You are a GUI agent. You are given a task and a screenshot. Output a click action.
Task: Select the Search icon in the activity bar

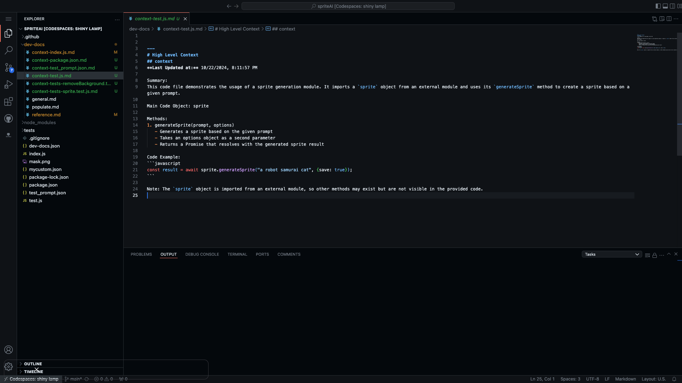pos(9,50)
